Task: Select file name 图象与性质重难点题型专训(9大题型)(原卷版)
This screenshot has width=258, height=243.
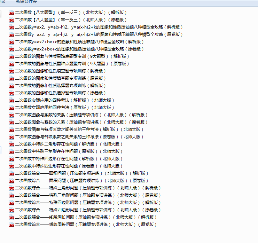Action: click(x=72, y=64)
